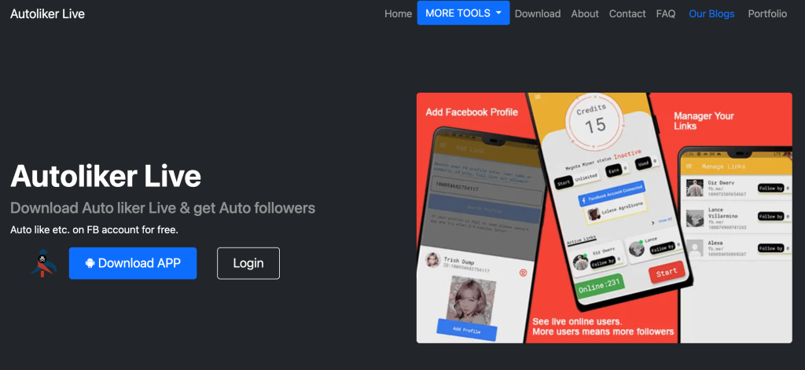Visit Our Blogs link
Viewport: 805px width, 370px height.
pos(711,14)
